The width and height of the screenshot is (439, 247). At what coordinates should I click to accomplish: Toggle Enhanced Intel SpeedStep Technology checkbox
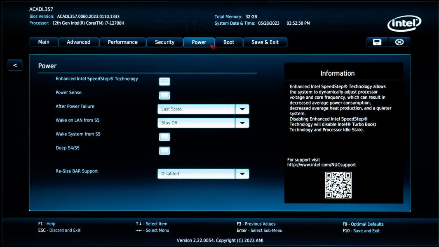pyautogui.click(x=164, y=82)
